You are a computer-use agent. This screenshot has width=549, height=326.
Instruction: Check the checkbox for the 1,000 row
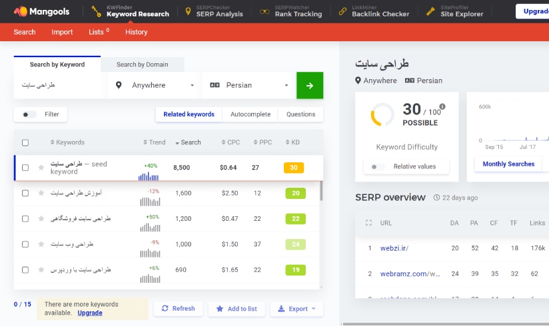pyautogui.click(x=25, y=244)
